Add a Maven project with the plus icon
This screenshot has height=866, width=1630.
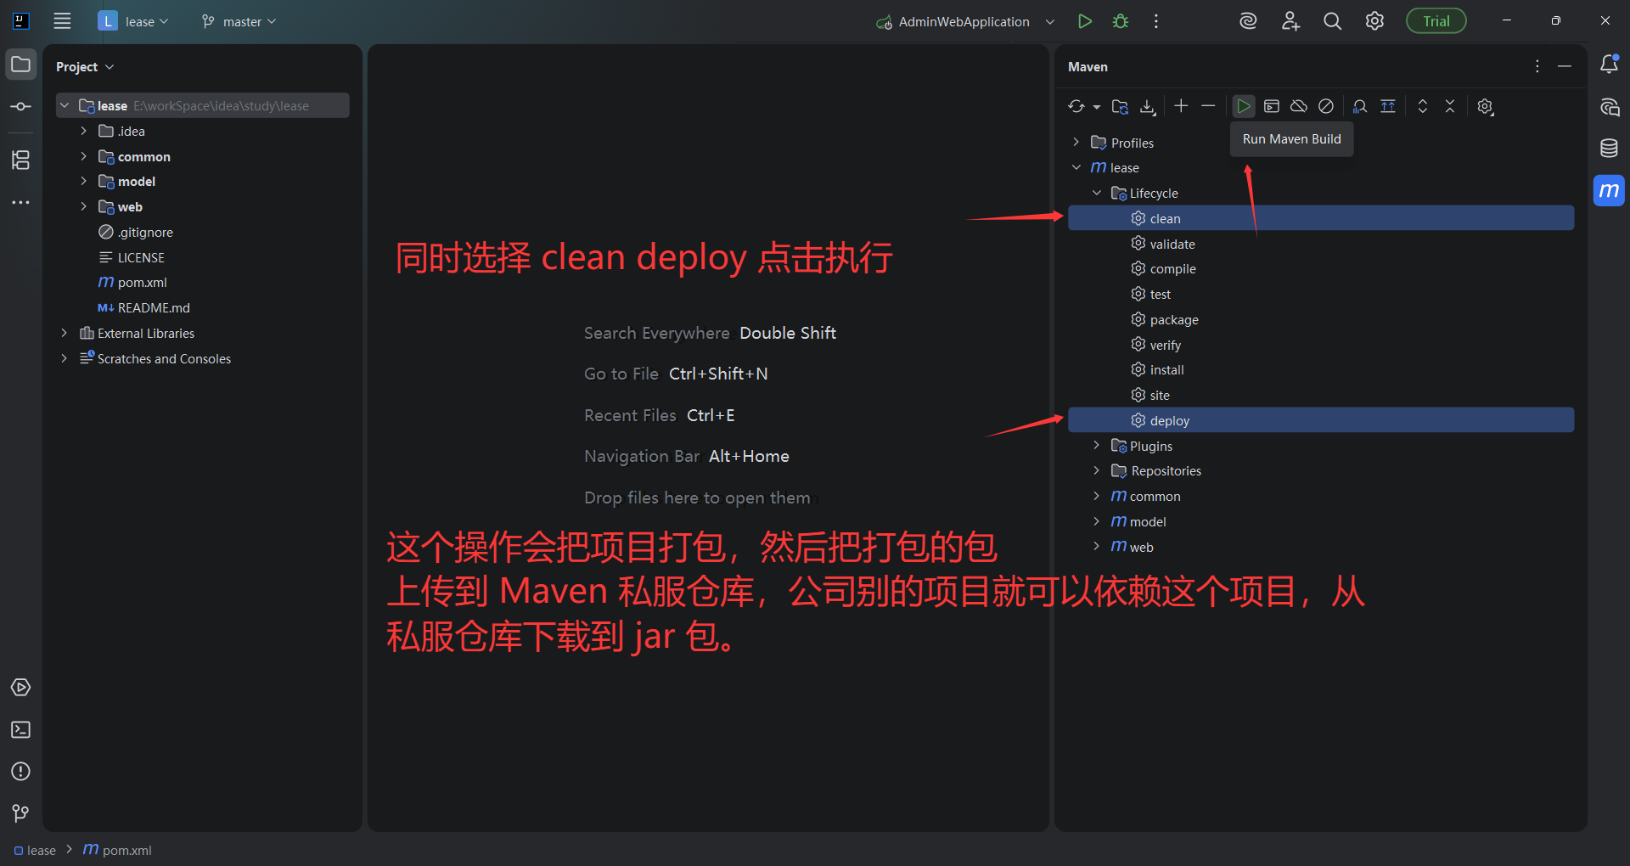(1181, 106)
